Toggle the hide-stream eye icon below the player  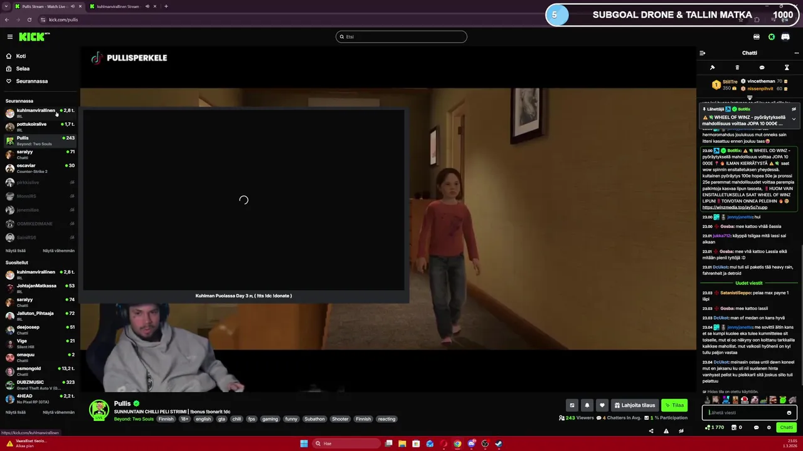pyautogui.click(x=681, y=431)
